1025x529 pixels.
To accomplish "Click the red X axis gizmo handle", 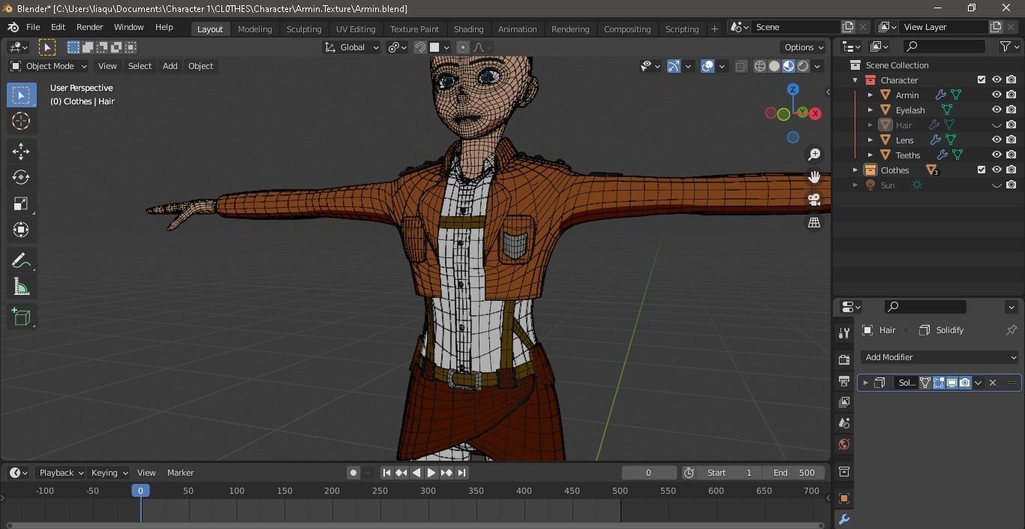I will click(815, 113).
